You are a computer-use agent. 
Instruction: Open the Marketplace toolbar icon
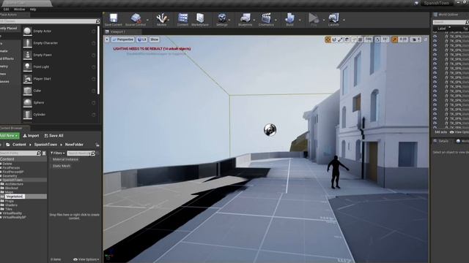(x=200, y=18)
